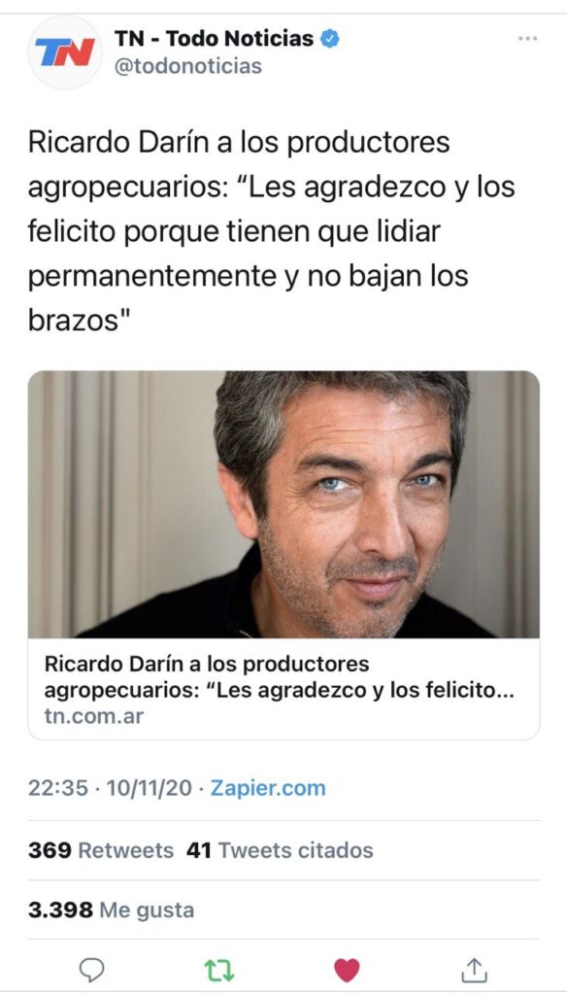
Task: Open the article photo preview
Action: tap(283, 504)
